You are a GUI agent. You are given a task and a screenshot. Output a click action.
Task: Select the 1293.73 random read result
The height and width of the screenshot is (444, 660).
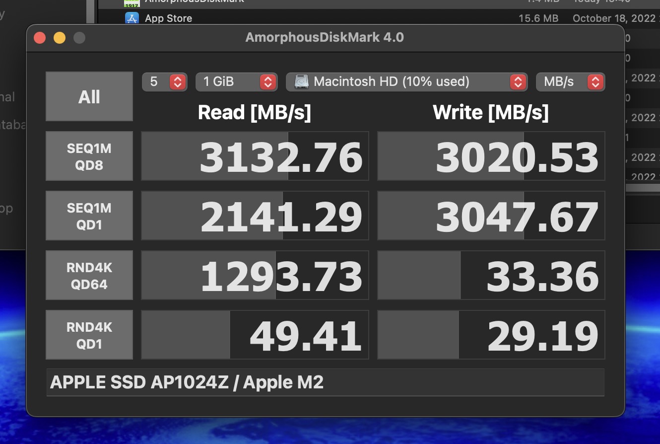(x=255, y=275)
